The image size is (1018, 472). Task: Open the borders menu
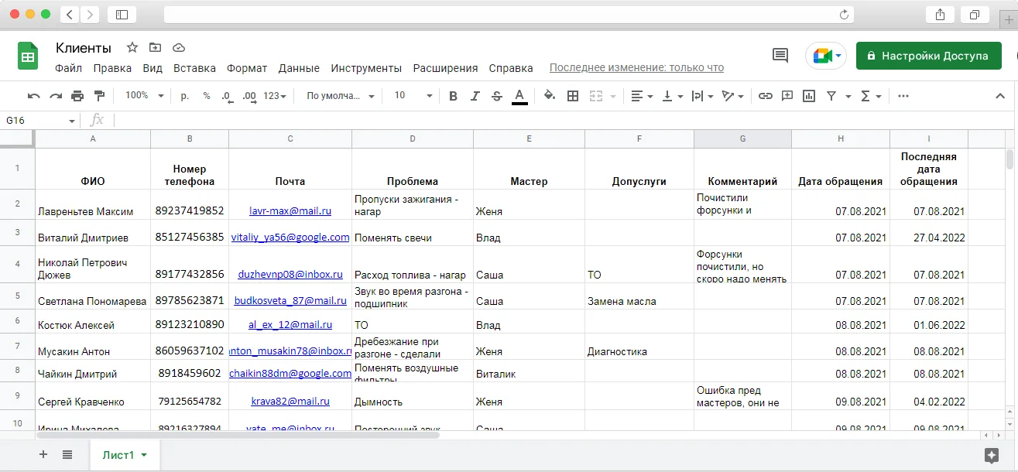(x=573, y=96)
